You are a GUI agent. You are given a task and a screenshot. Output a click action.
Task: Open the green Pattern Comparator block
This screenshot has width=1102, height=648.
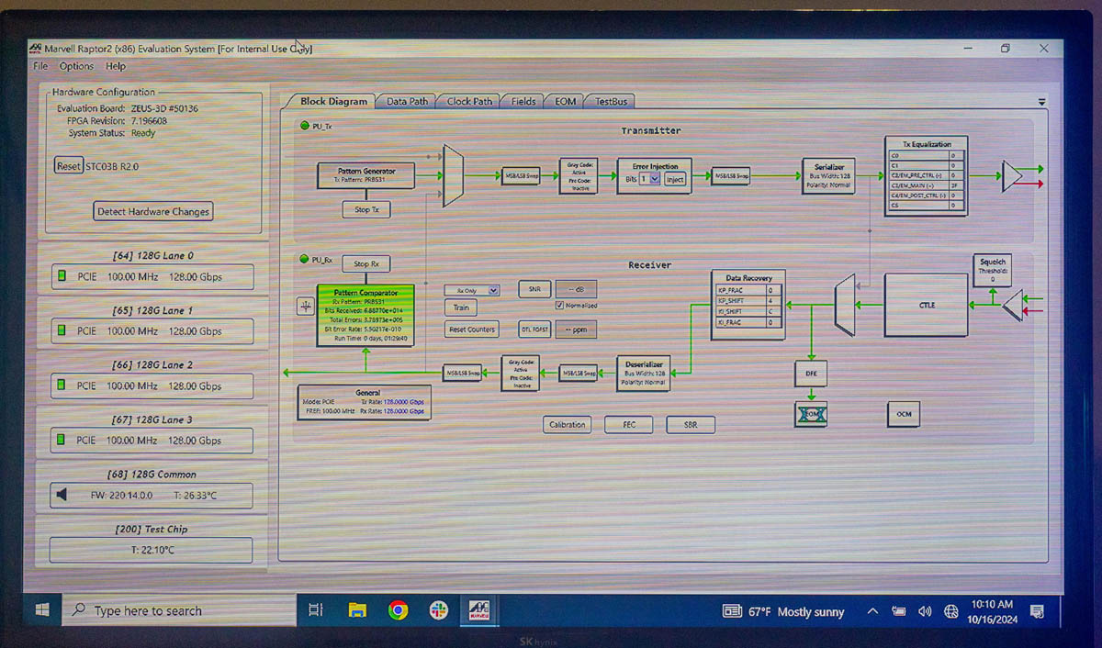tap(365, 315)
